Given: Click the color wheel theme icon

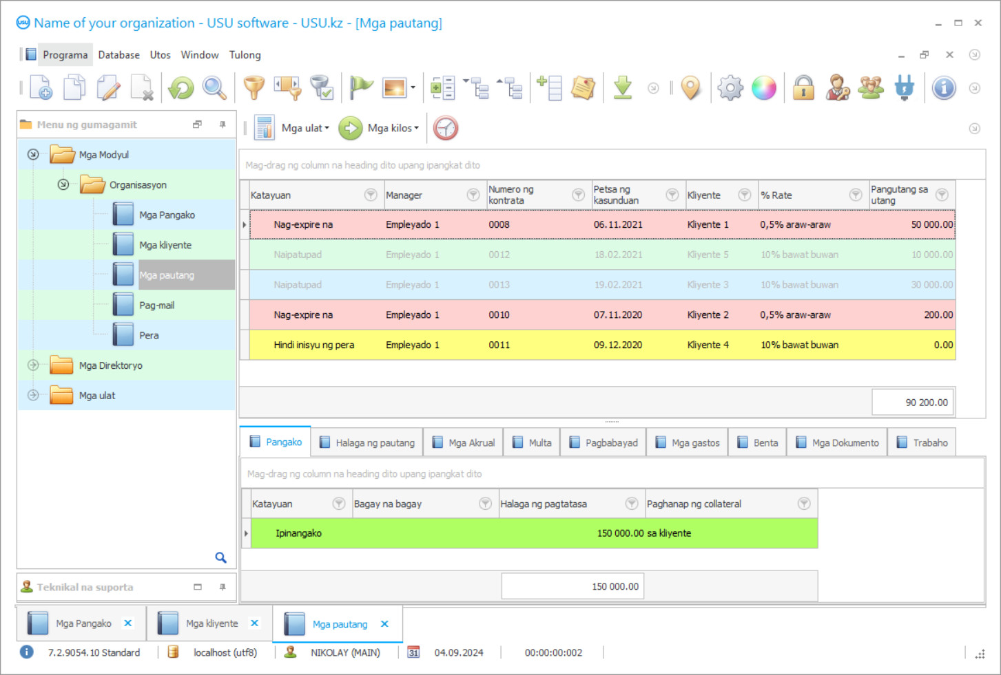Looking at the screenshot, I should 764,88.
